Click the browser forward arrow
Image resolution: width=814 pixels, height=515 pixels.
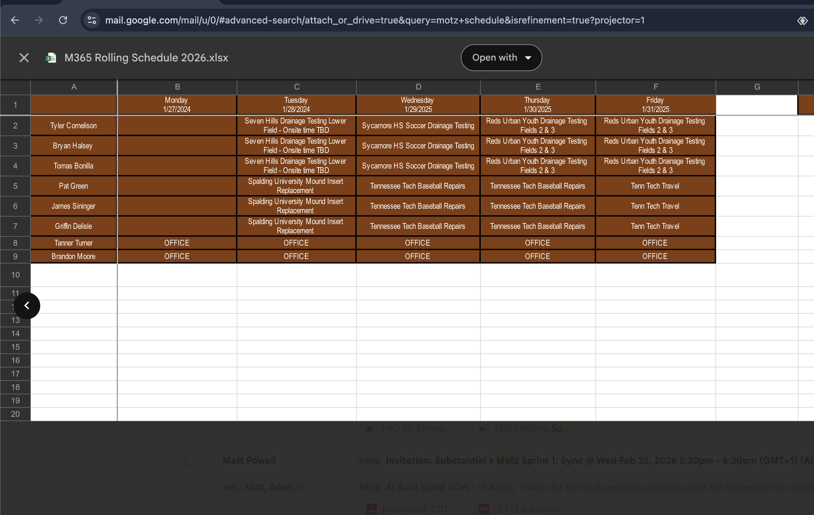coord(39,20)
